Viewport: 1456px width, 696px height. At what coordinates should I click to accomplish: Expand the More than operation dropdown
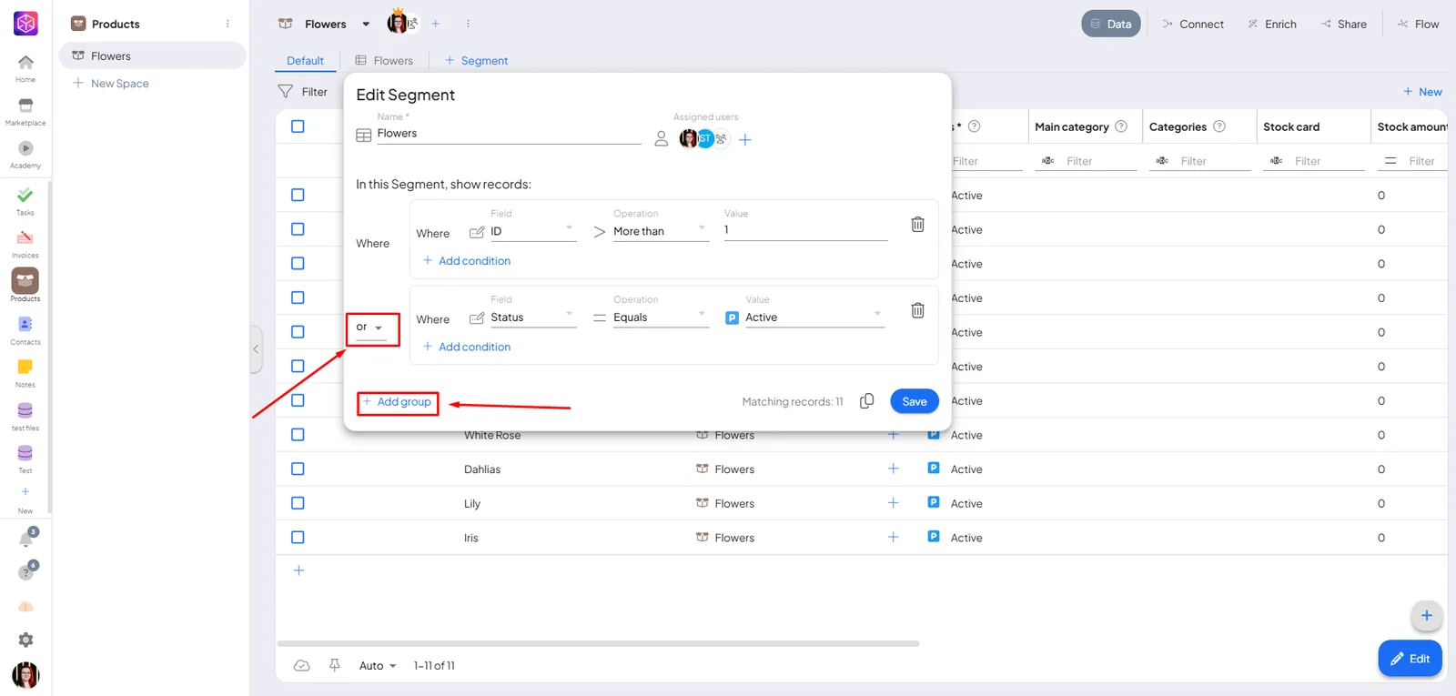660,231
